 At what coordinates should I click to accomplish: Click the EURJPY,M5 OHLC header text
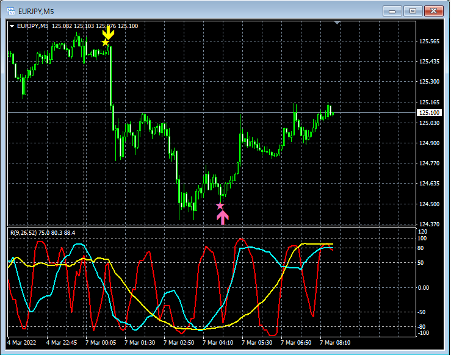point(78,26)
